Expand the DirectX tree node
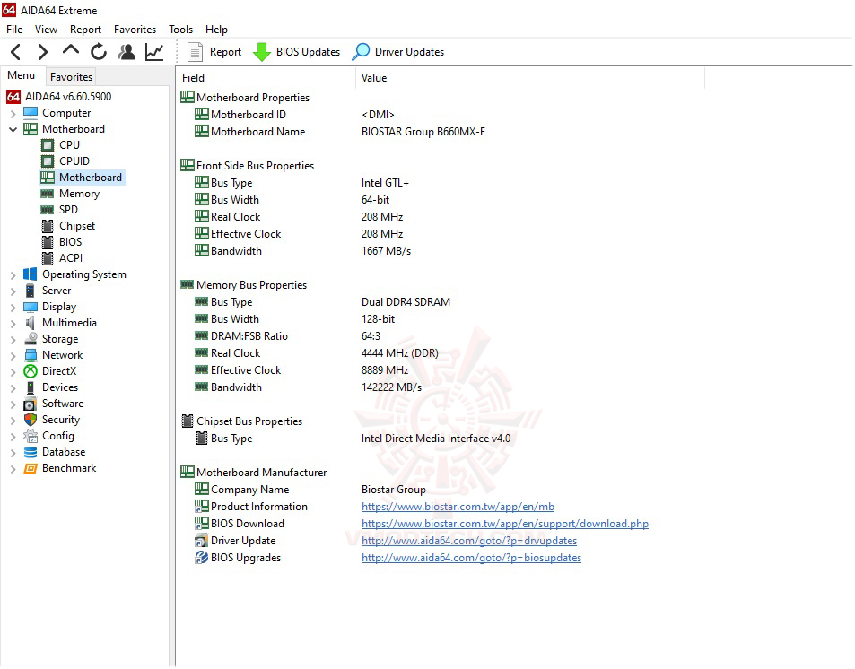This screenshot has height=669, width=855. tap(13, 372)
